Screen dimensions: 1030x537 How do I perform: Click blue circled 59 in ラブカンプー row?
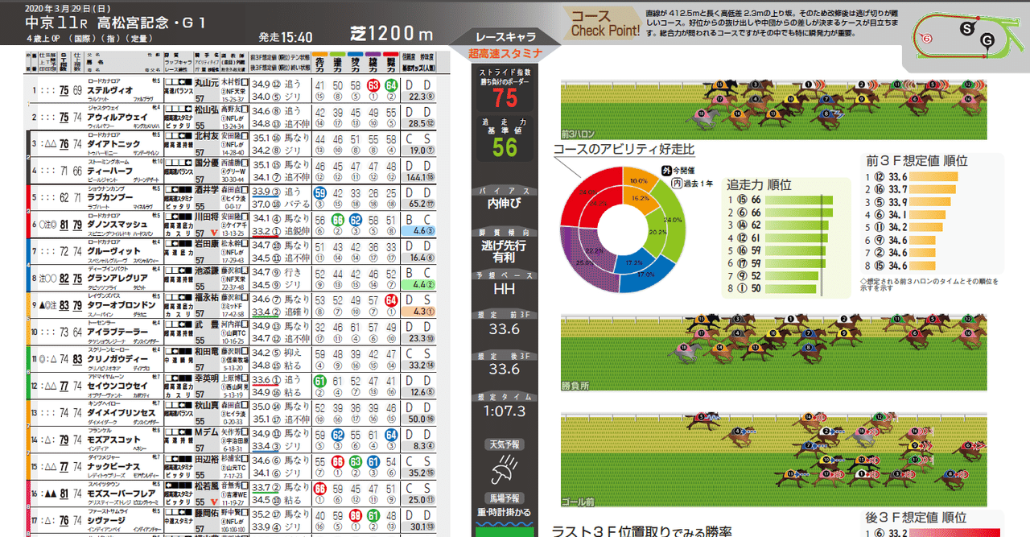tap(320, 193)
